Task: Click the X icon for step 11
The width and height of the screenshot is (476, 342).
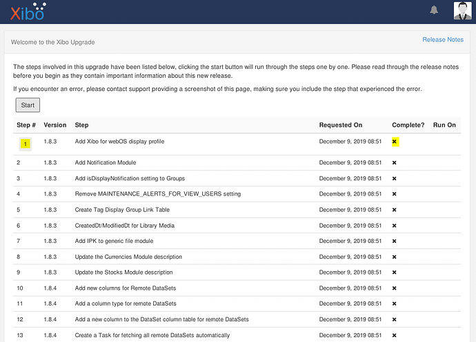Action: coord(395,303)
